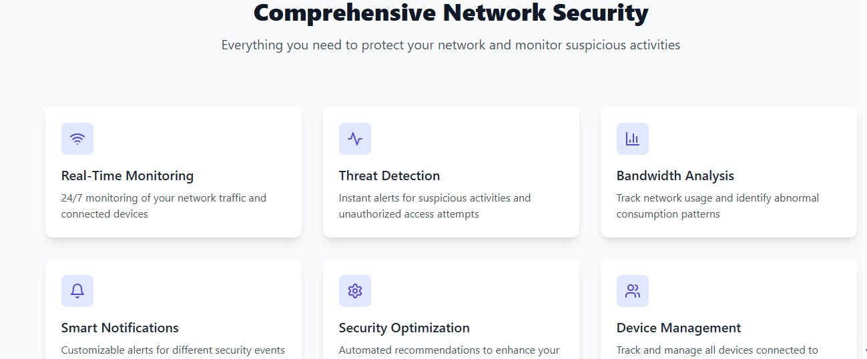
Task: Open the Real-Time Monitoring card heading
Action: (127, 175)
